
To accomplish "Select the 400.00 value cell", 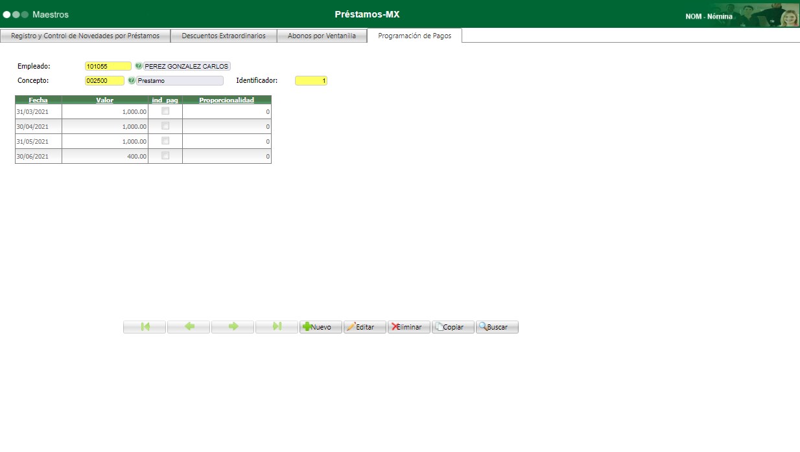I will coord(105,156).
